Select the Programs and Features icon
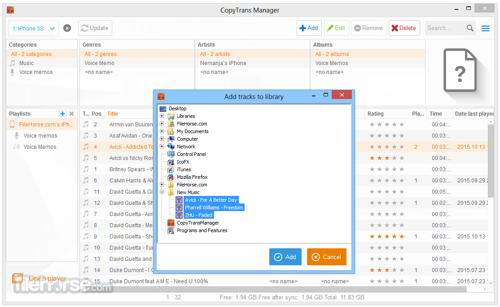The width and height of the screenshot is (500, 307). point(171,230)
